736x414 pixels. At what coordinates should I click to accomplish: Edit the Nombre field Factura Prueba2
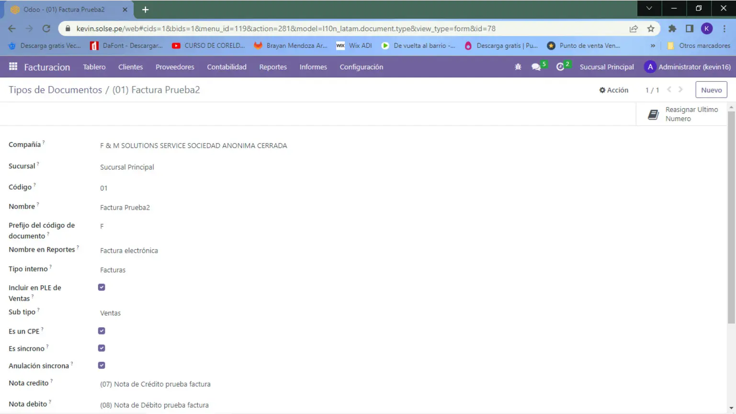tap(125, 207)
